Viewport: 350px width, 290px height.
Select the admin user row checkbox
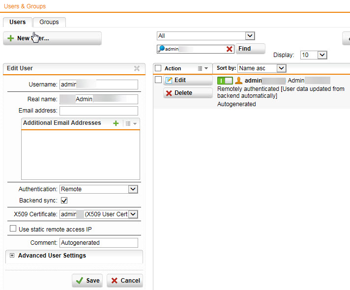(x=158, y=80)
